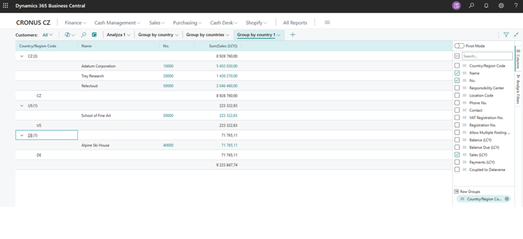Click the Copilot icon in the list toolbar
Screen dimensions: 523x239
click(68, 35)
